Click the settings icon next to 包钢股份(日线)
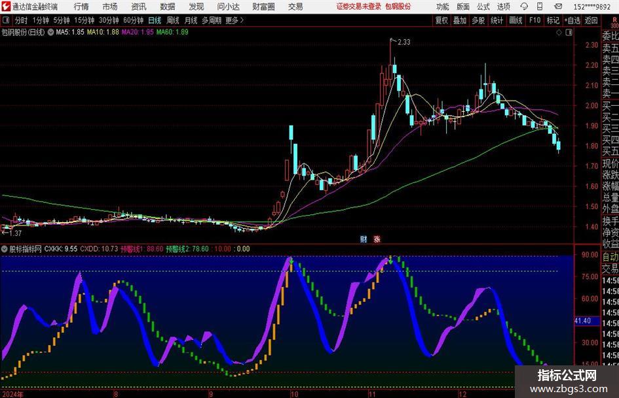619x398 pixels. coord(50,32)
